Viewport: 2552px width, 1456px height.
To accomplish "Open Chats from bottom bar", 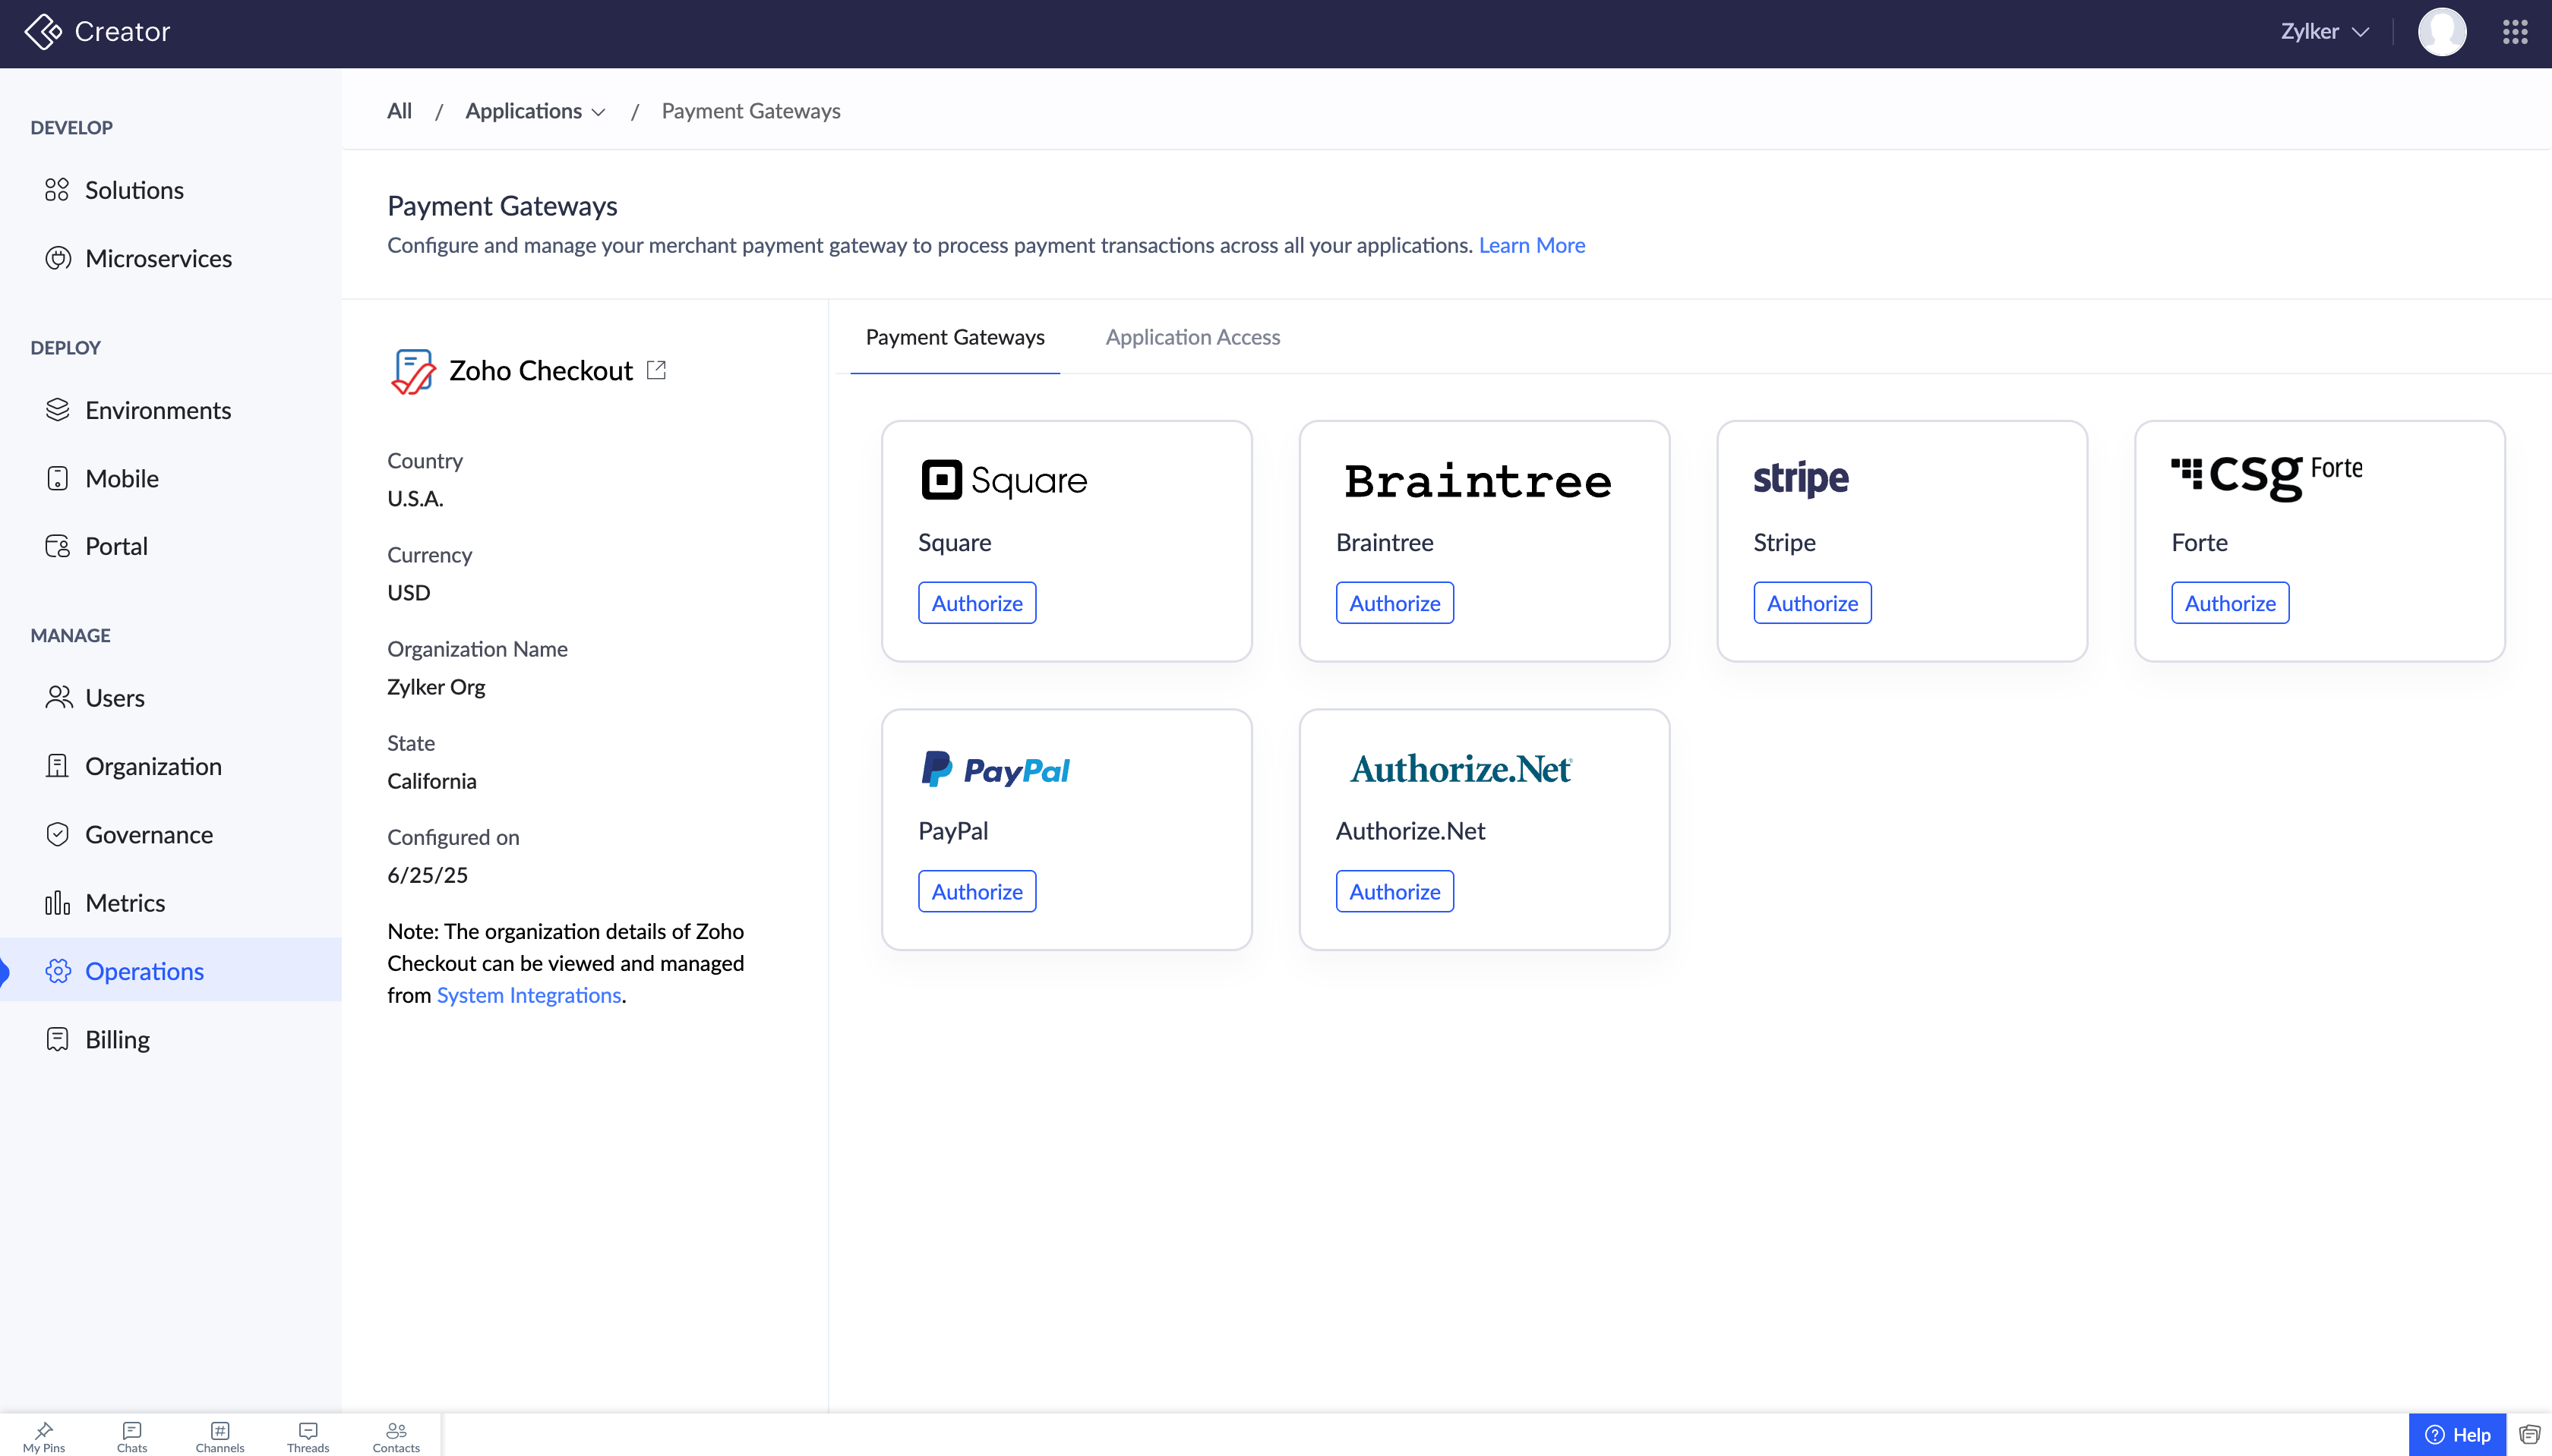I will click(x=132, y=1436).
